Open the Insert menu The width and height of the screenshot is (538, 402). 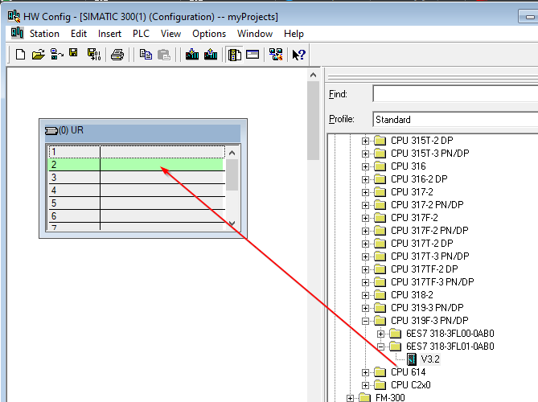tap(109, 34)
